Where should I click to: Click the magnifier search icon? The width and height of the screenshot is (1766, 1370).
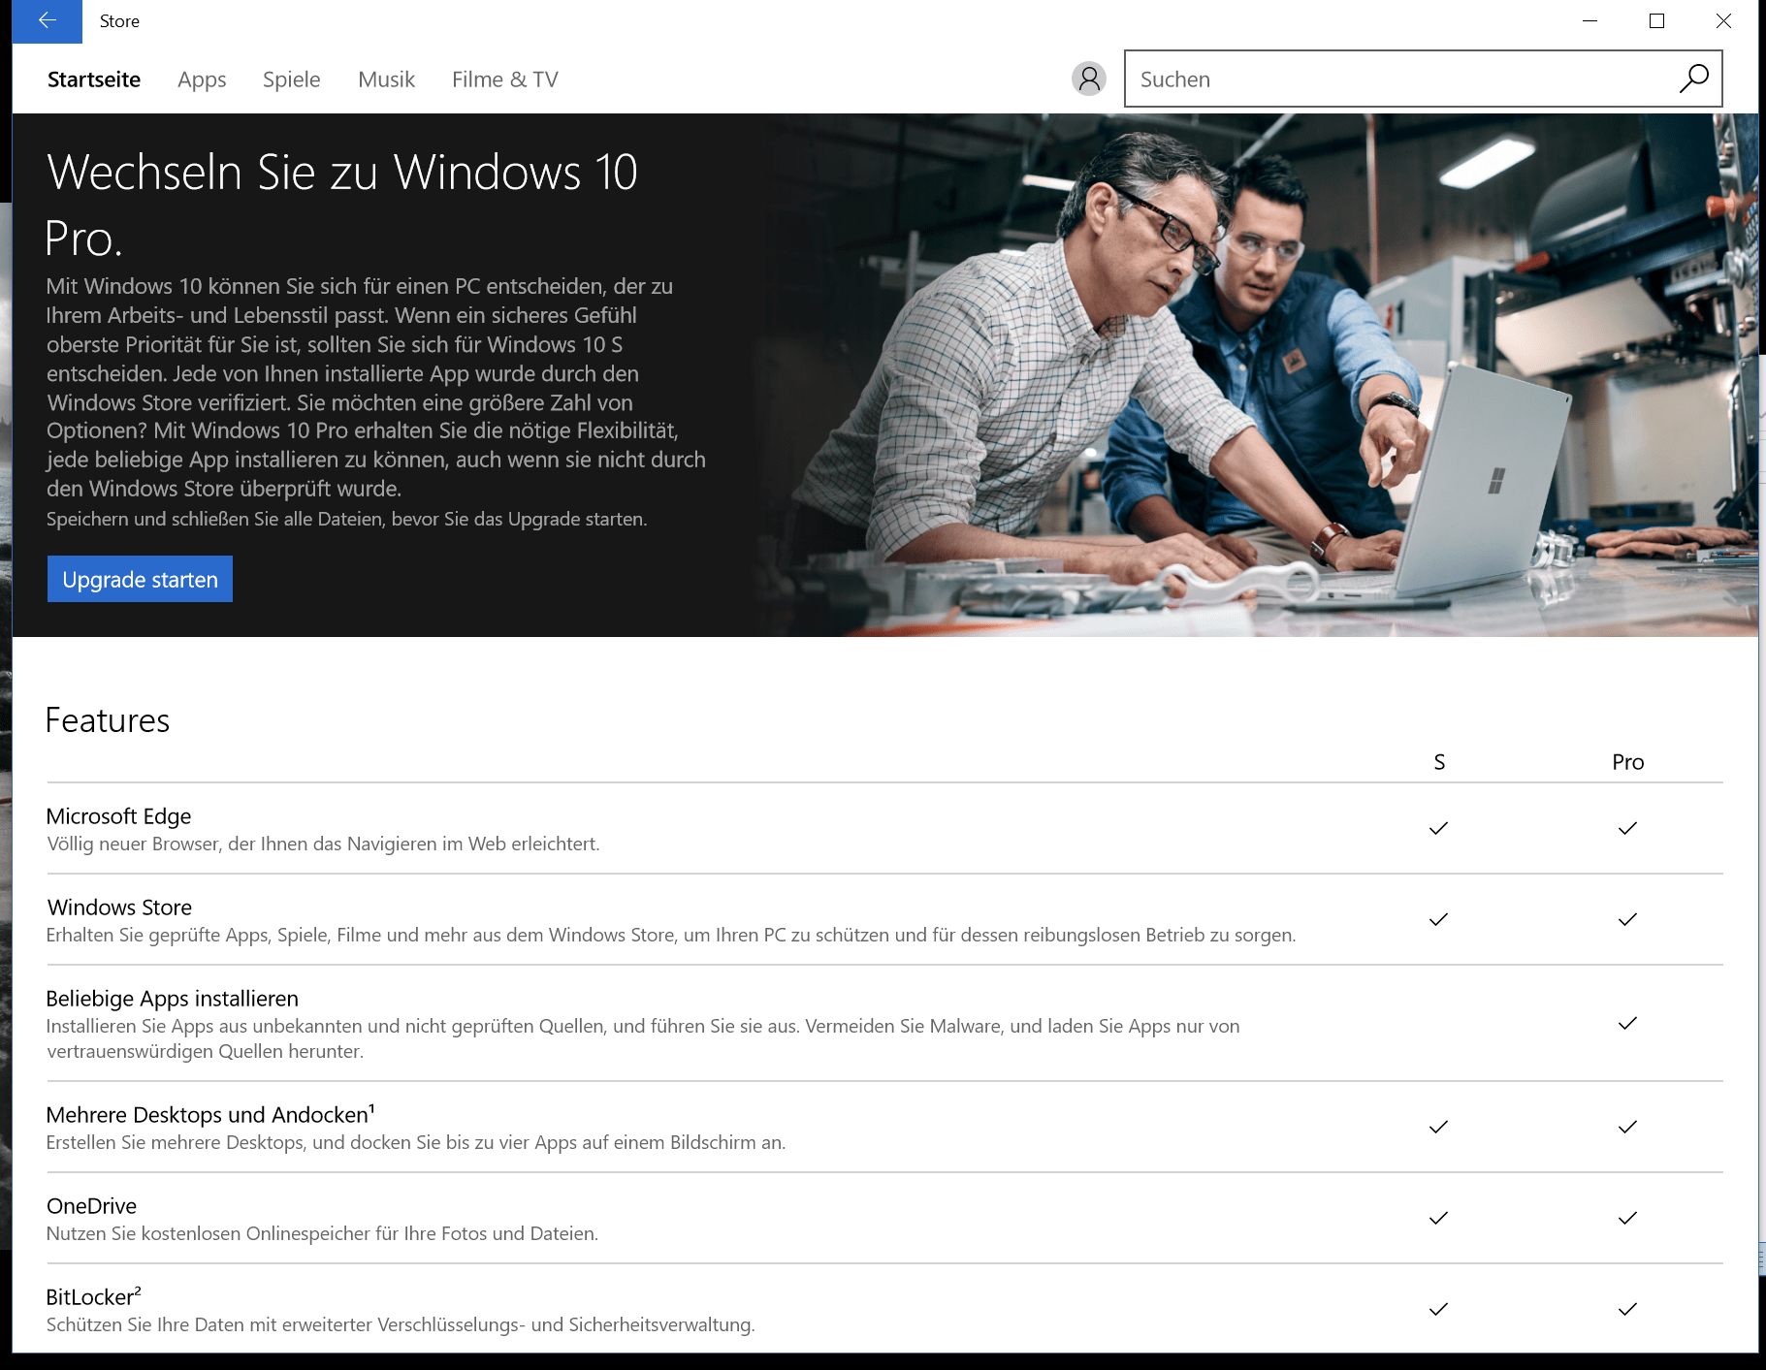pyautogui.click(x=1694, y=79)
